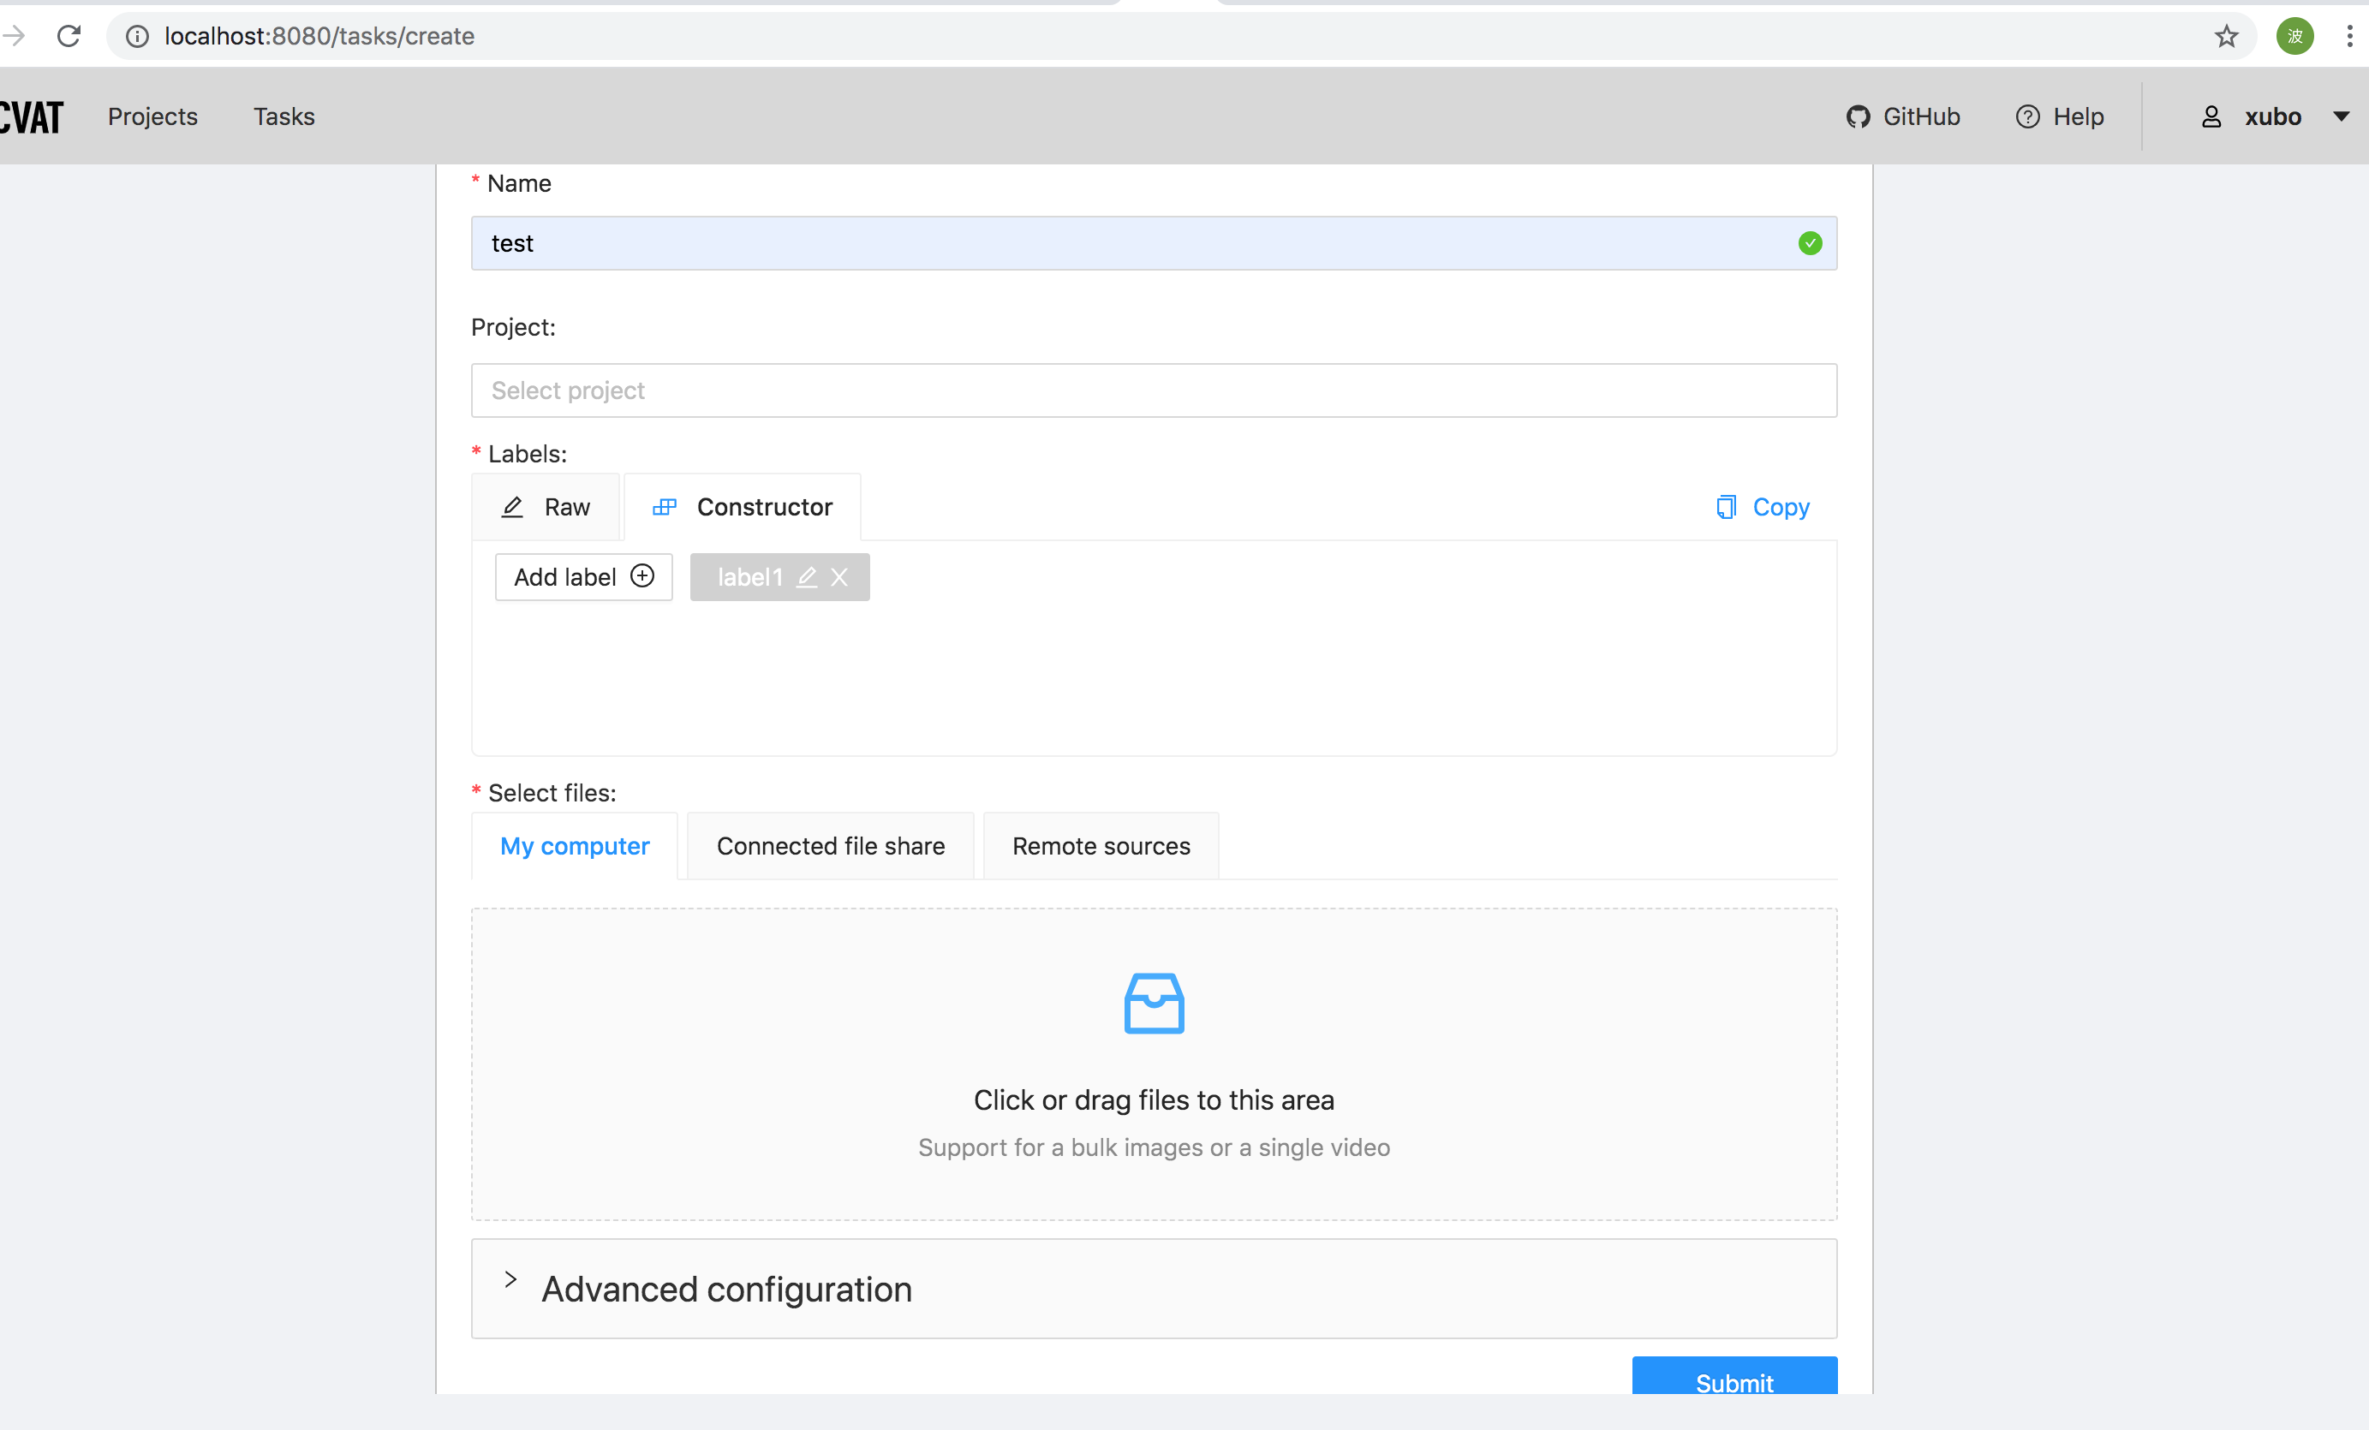This screenshot has height=1430, width=2369.
Task: Bookmark this page with the star icon
Action: coord(2226,36)
